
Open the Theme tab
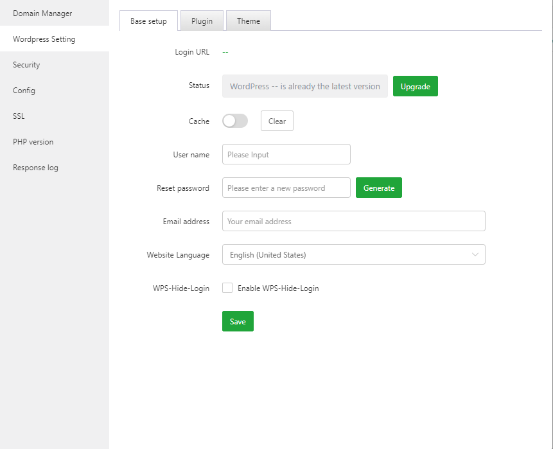[x=249, y=21]
